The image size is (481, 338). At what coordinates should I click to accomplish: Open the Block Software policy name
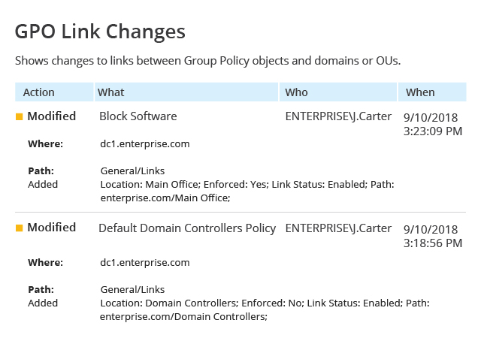pyautogui.click(x=138, y=116)
